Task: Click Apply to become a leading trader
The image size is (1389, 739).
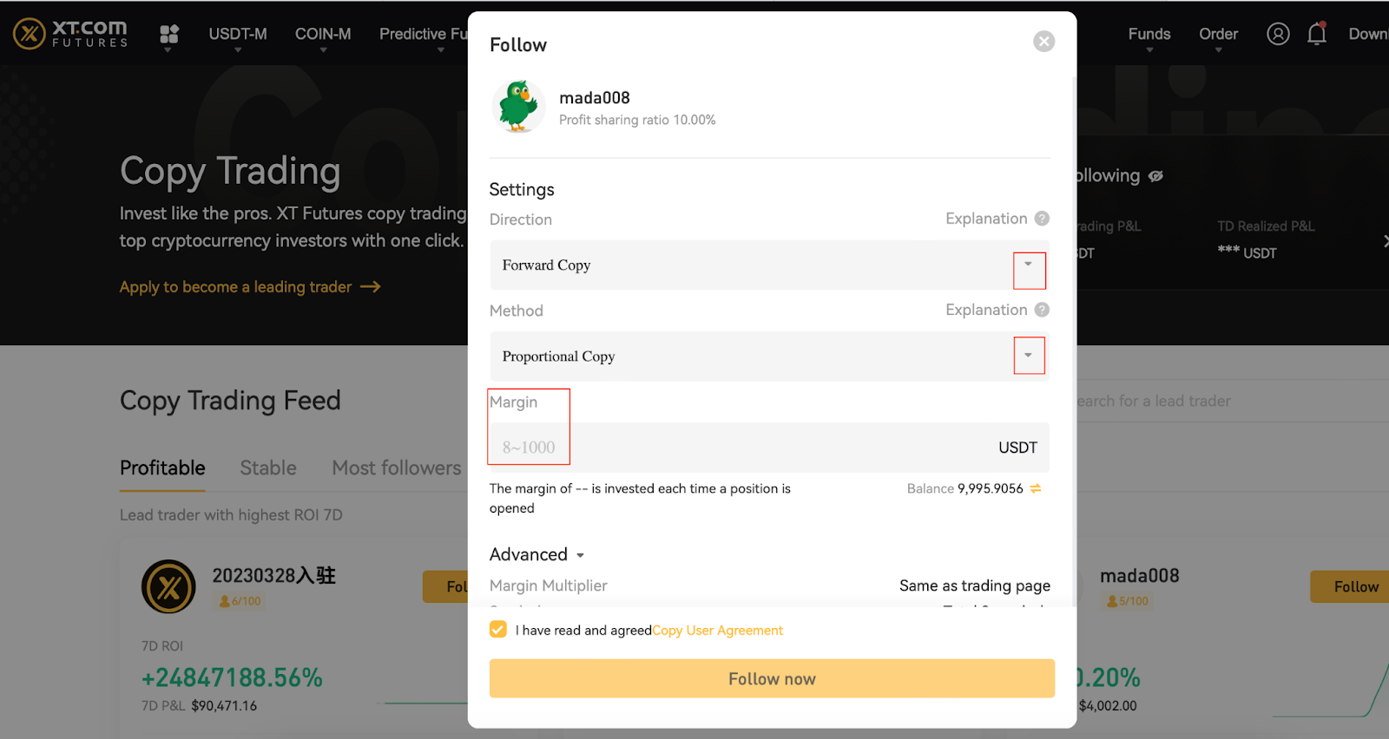Action: [x=249, y=287]
